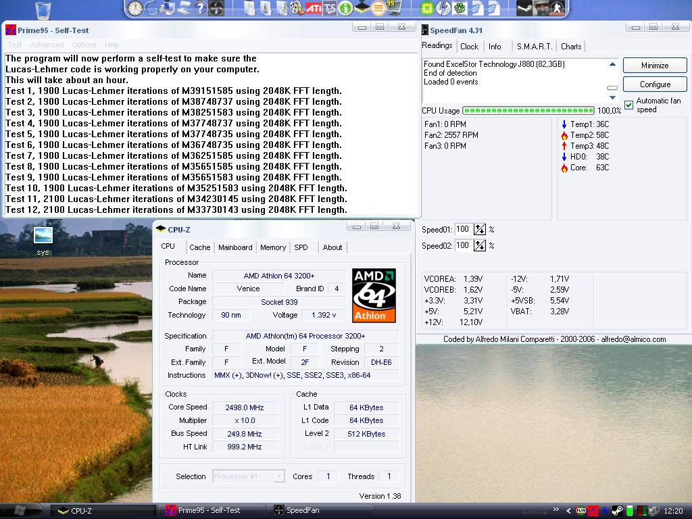Launch the Counter-Strike soldier silhouette dock icon
Screen dimensions: 692x519
557,8
